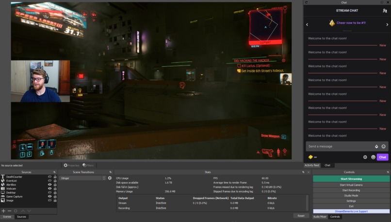Toggle visibility of EventList source
The height and width of the screenshot is (222, 391).
point(49,181)
